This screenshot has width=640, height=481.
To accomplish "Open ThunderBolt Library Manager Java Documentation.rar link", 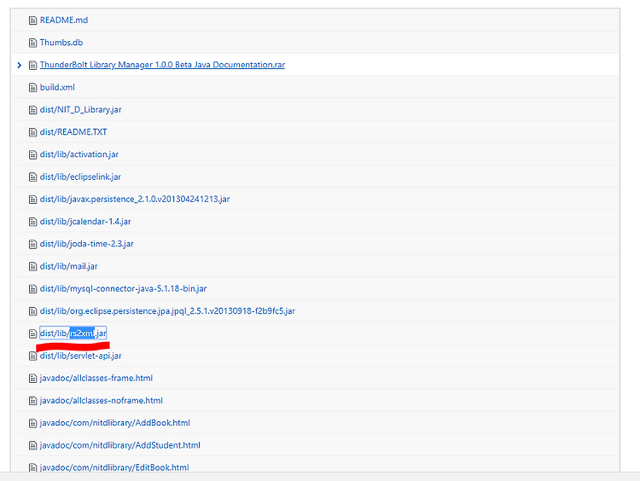I will (162, 65).
